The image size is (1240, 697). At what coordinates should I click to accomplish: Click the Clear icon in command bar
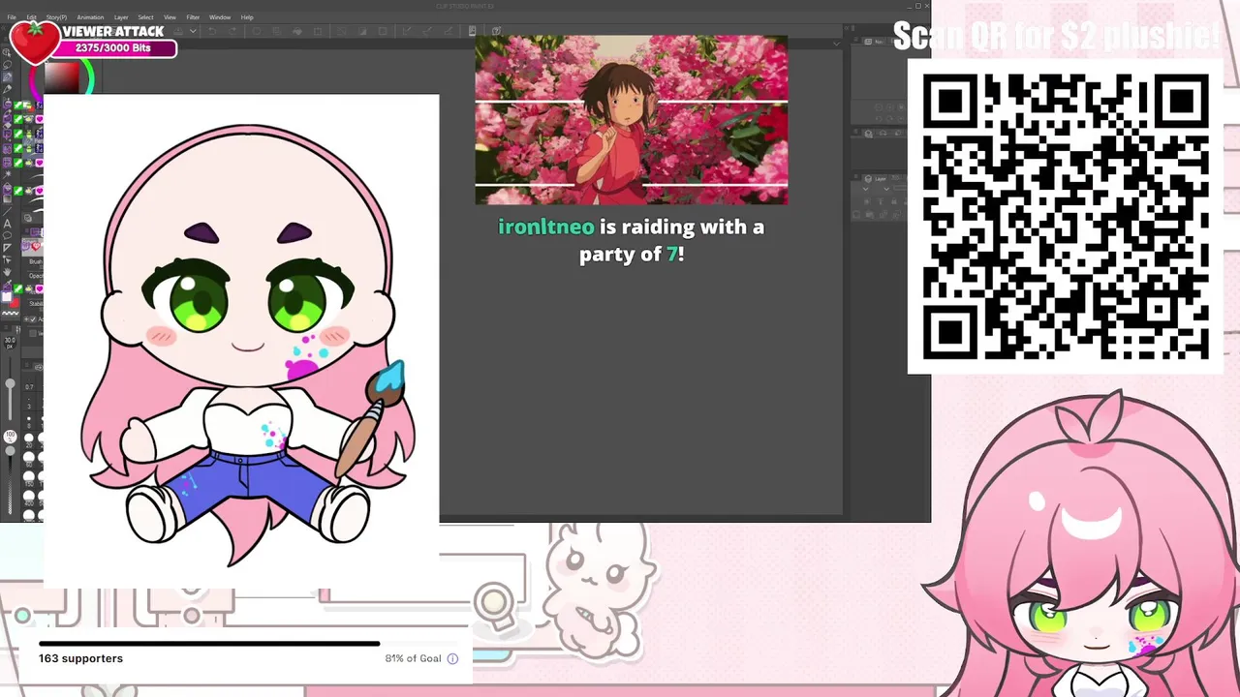257,31
